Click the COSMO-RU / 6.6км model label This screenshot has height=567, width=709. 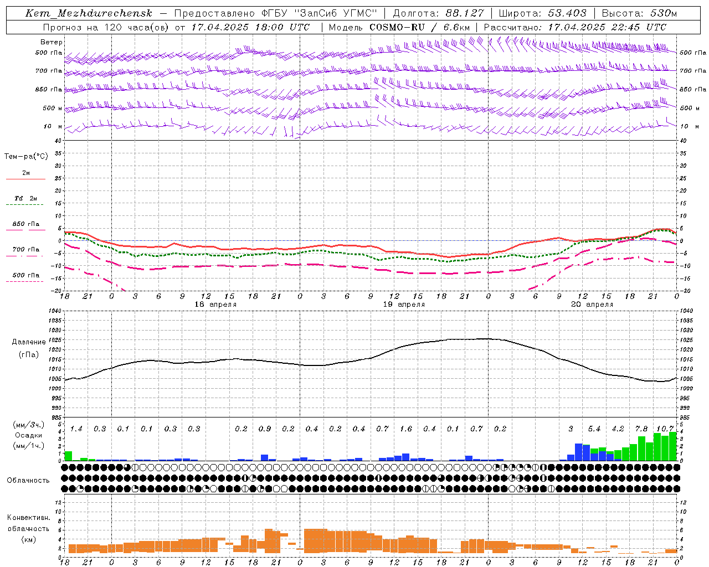pyautogui.click(x=419, y=27)
